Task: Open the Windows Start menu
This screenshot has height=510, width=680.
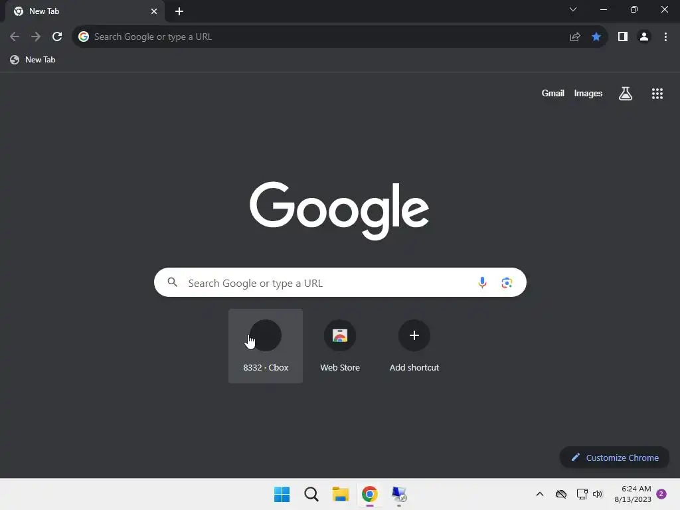Action: tap(282, 494)
